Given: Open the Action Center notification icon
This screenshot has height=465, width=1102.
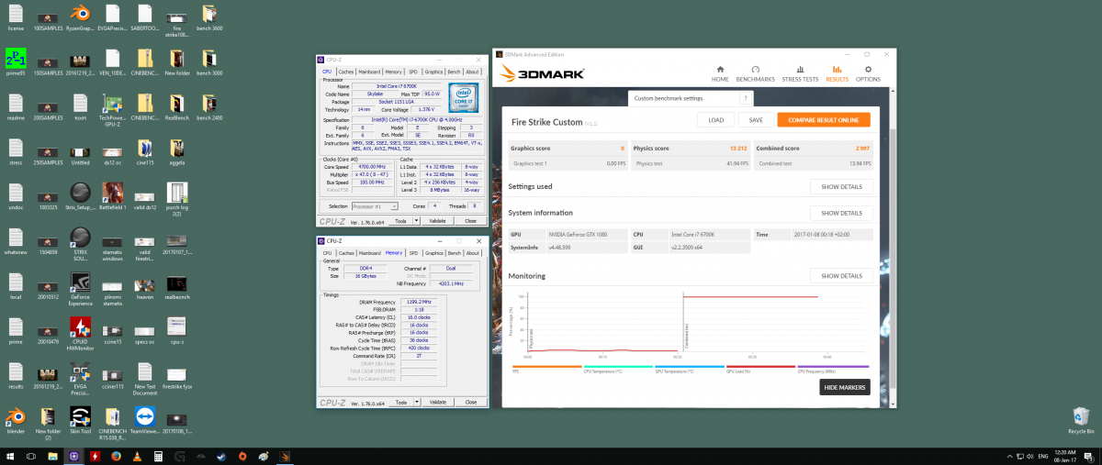Looking at the screenshot, I should pyautogui.click(x=1091, y=456).
